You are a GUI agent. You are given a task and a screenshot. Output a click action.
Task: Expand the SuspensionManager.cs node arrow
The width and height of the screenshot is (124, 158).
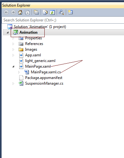click(13, 84)
